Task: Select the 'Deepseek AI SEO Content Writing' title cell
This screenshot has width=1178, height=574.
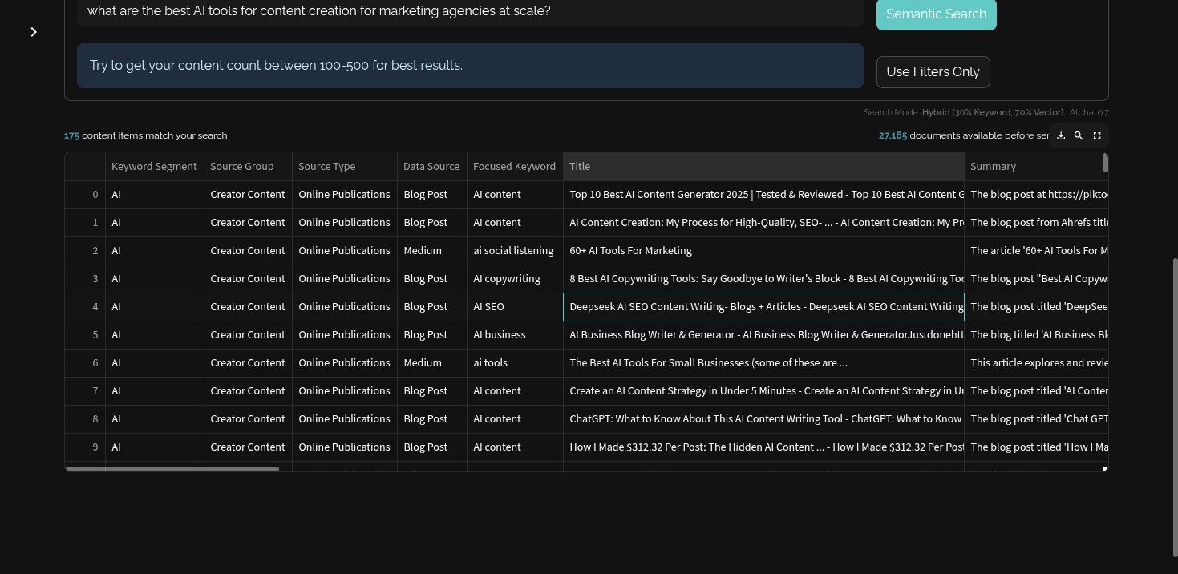Action: click(x=763, y=307)
